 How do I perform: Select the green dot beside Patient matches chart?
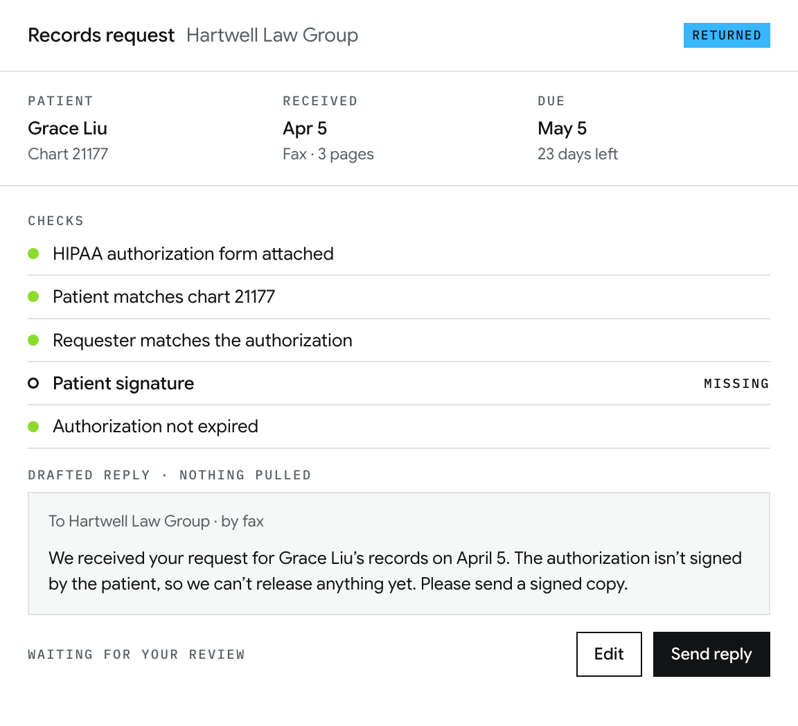pos(33,296)
